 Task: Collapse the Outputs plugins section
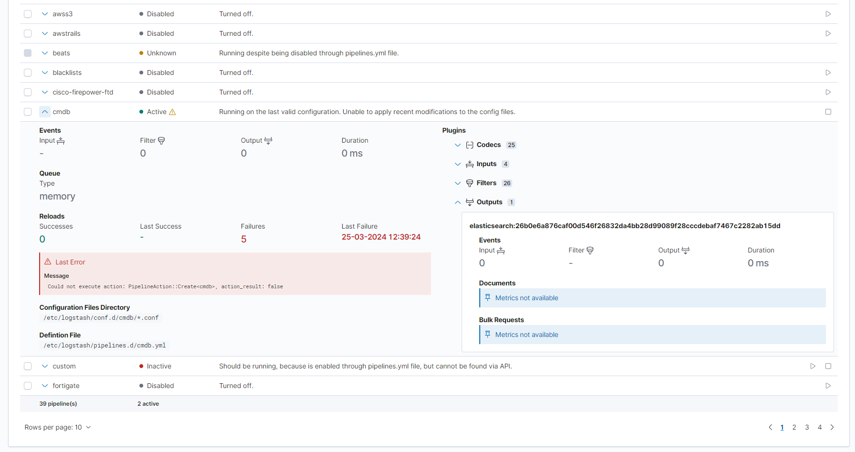pos(458,202)
